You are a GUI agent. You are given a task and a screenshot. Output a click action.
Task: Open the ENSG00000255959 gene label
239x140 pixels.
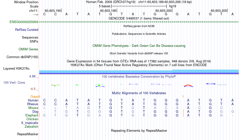tap(24, 22)
